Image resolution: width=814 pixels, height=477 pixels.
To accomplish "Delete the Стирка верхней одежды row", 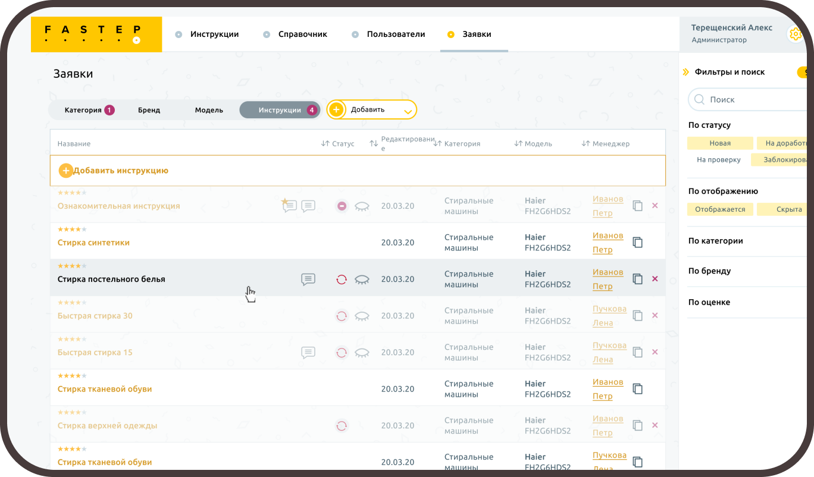I will 655,425.
